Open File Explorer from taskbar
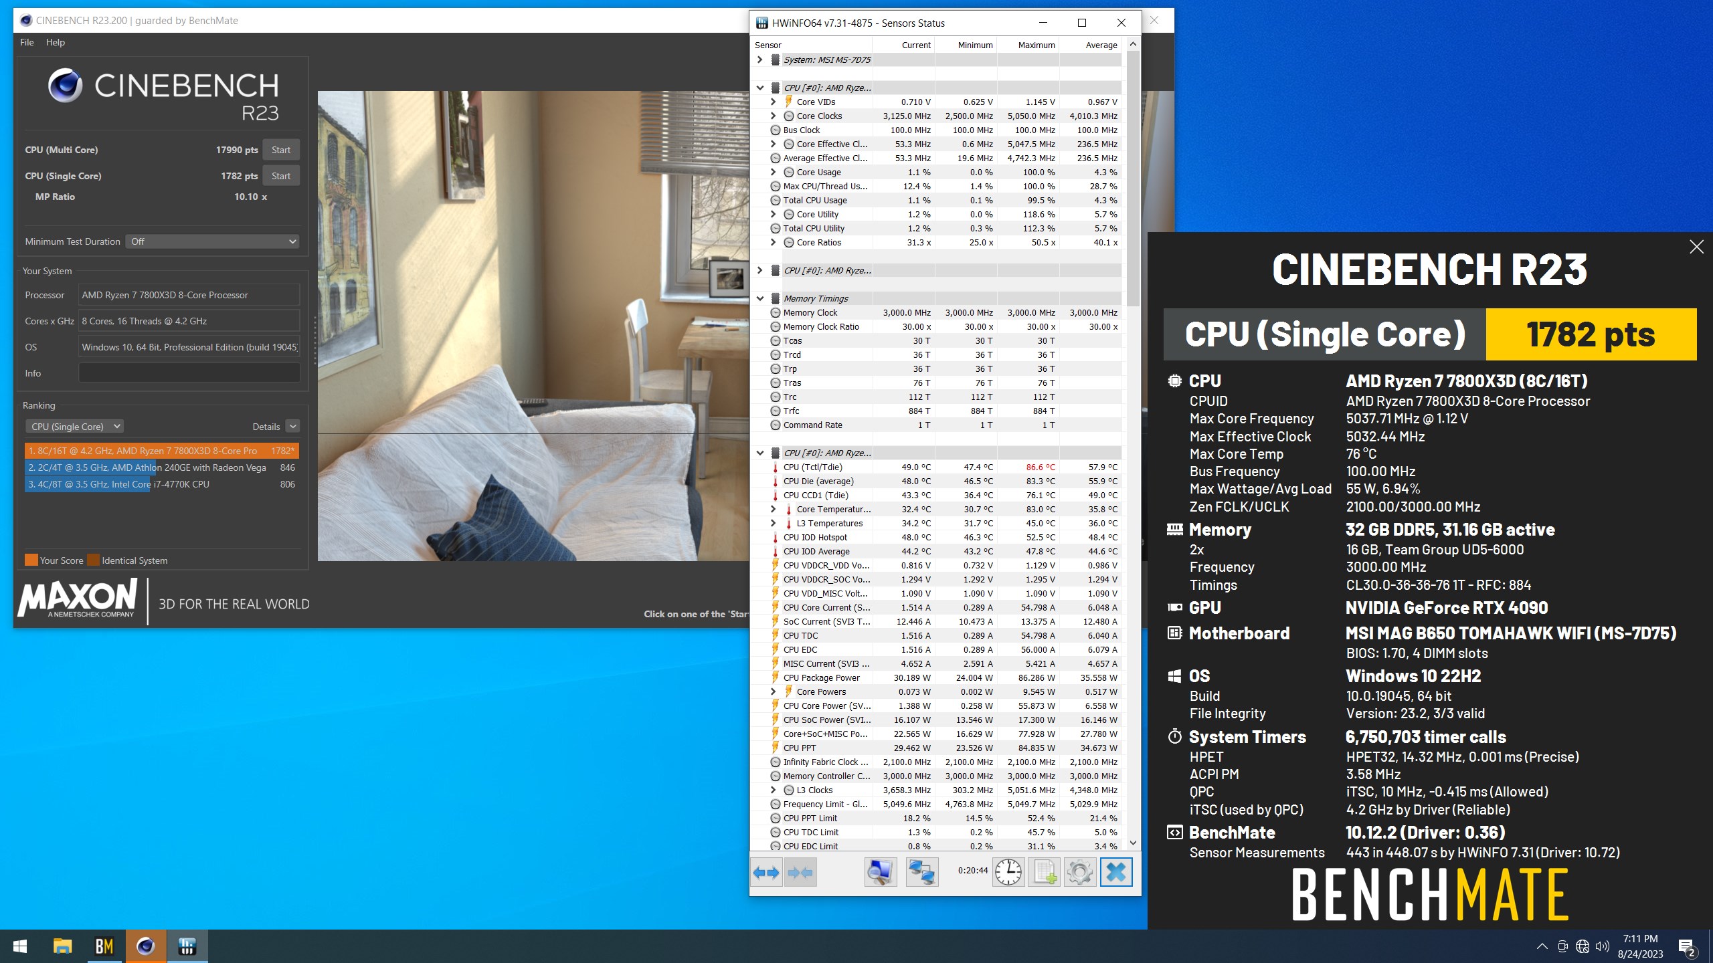The image size is (1713, 963). point(62,946)
